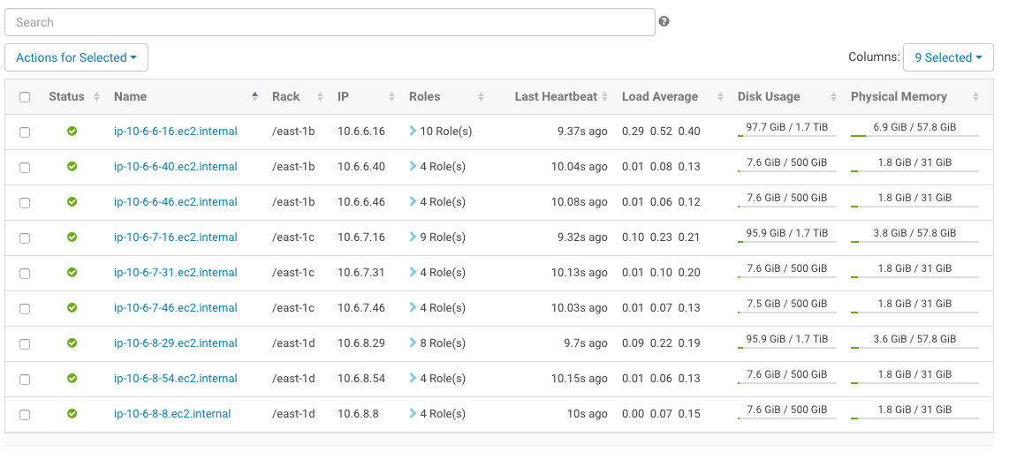Toggle the select-all hosts checkbox in header
This screenshot has width=1009, height=467.
(x=25, y=97)
